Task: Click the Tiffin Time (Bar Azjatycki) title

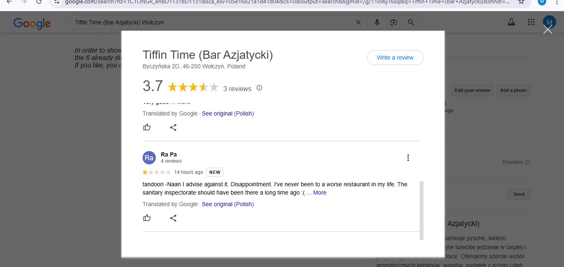Action: 208,55
